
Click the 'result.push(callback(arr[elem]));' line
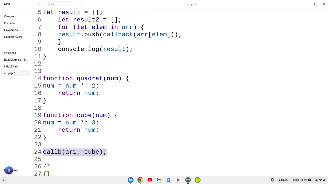pyautogui.click(x=119, y=34)
